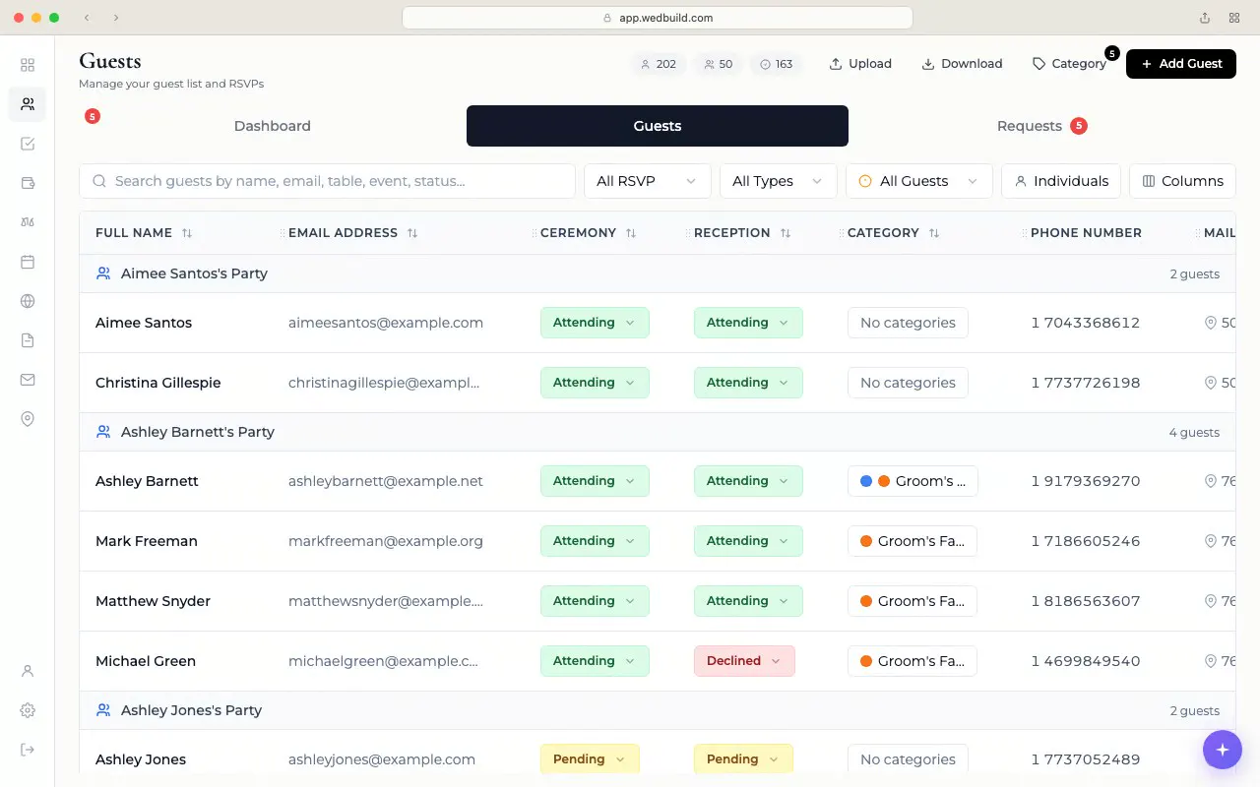
Task: Click Michael Green's Groom's Fa... category chip
Action: pyautogui.click(x=913, y=661)
